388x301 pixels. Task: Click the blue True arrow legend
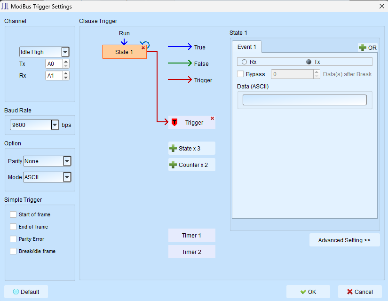click(180, 47)
